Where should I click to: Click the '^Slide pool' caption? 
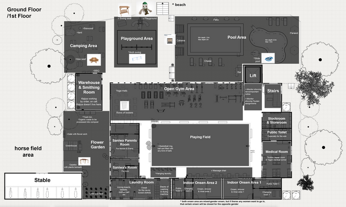[x=257, y=60]
